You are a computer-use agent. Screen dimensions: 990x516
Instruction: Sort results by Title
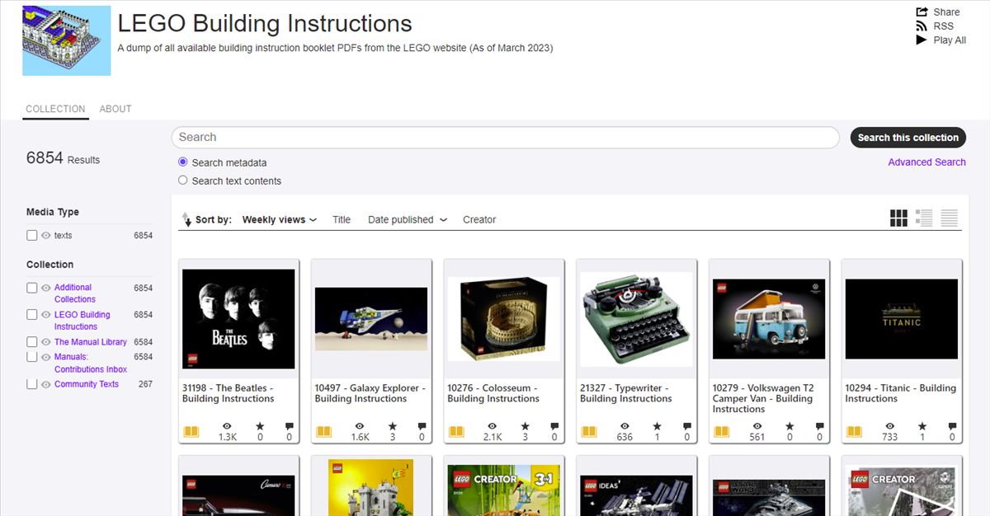(x=342, y=219)
